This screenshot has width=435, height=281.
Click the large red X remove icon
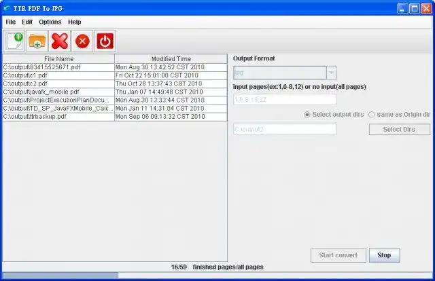pyautogui.click(x=60, y=41)
